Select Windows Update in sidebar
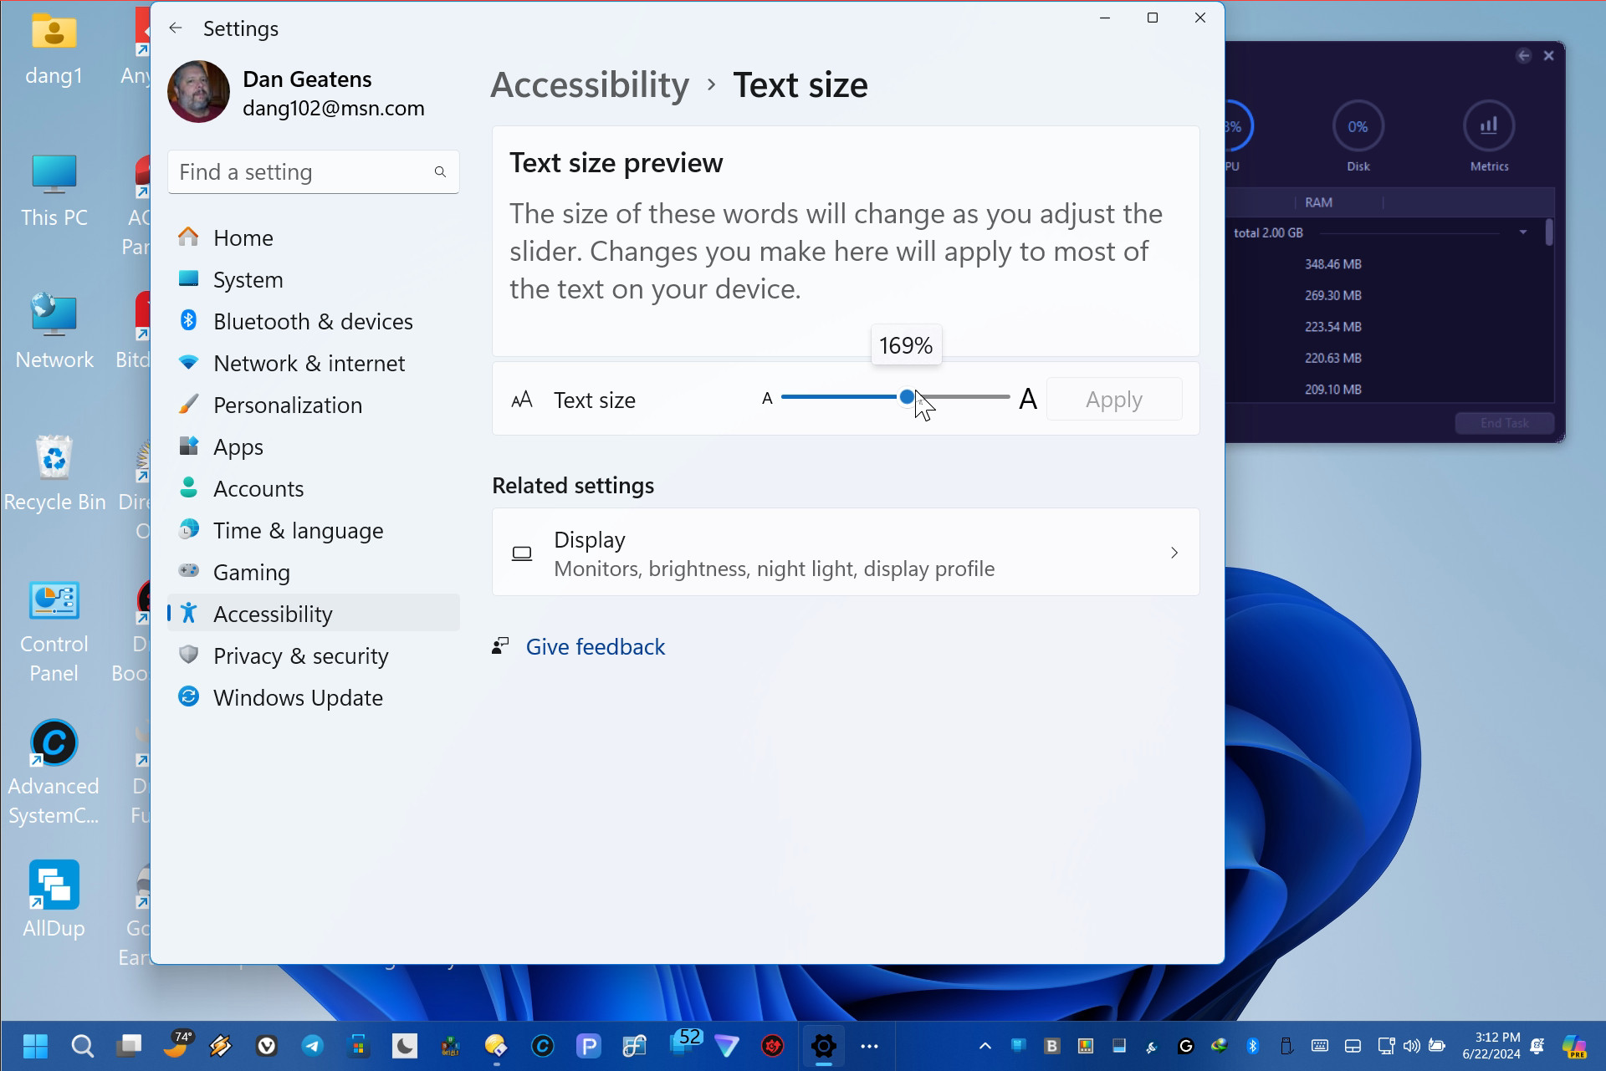This screenshot has width=1606, height=1071. pyautogui.click(x=298, y=698)
